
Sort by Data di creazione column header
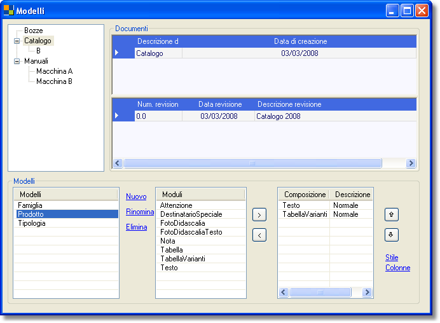click(299, 41)
